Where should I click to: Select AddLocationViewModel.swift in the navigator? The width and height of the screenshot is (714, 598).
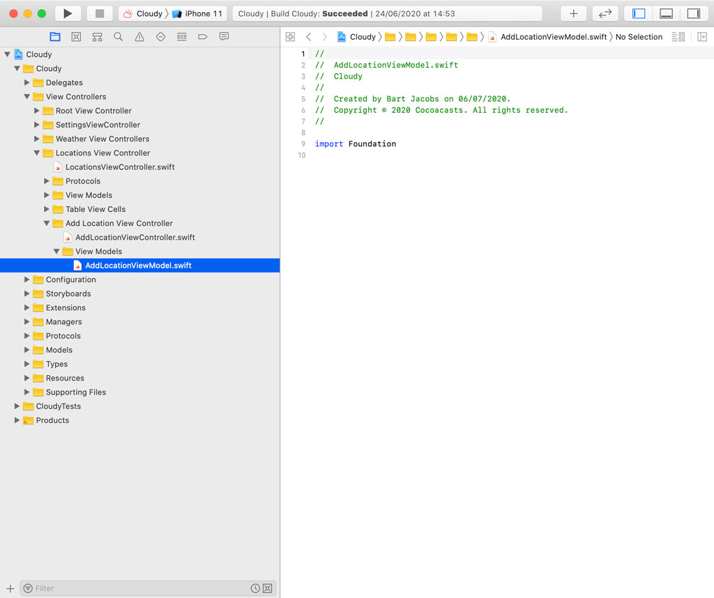[137, 265]
